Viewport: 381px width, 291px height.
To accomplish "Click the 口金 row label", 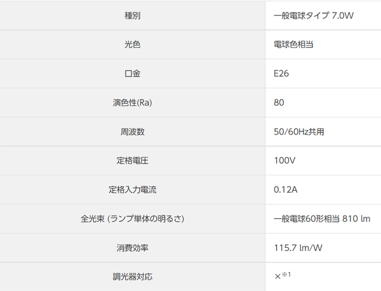I will [x=133, y=74].
